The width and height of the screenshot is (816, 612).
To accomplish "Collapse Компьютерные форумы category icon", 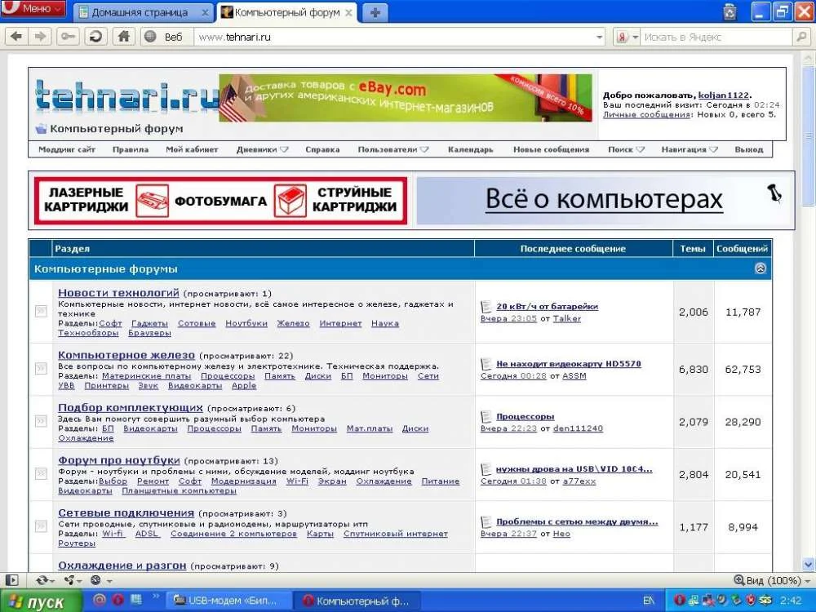I will click(761, 268).
